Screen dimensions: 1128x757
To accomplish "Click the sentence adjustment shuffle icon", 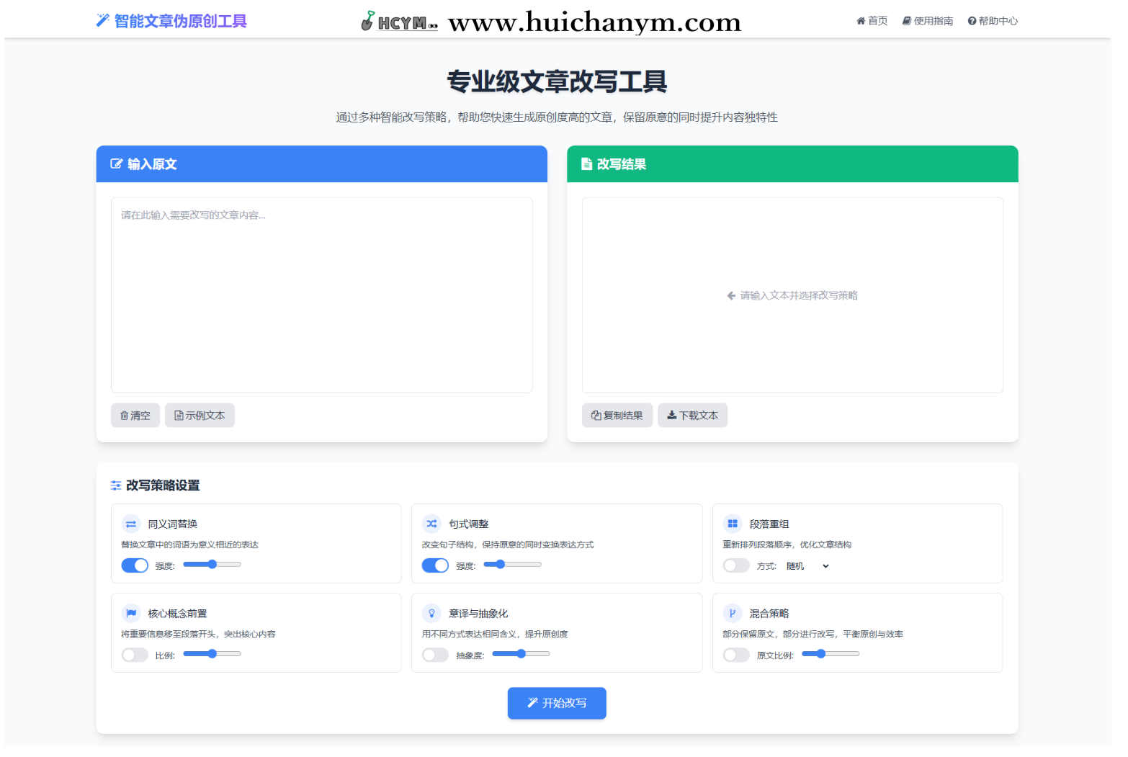I will click(x=431, y=524).
